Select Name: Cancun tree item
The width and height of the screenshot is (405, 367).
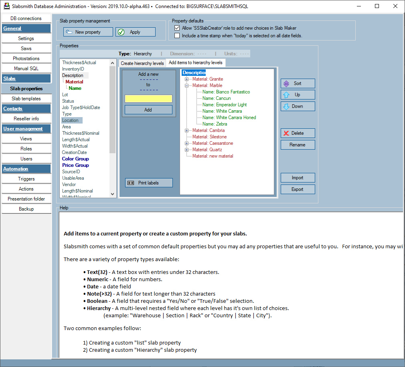217,98
